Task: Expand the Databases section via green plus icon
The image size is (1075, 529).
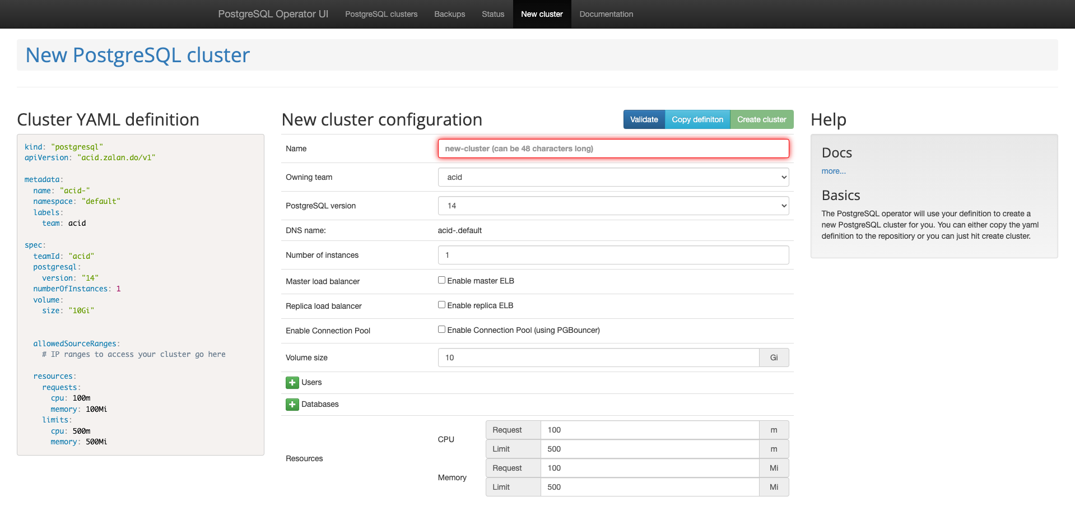Action: point(292,404)
